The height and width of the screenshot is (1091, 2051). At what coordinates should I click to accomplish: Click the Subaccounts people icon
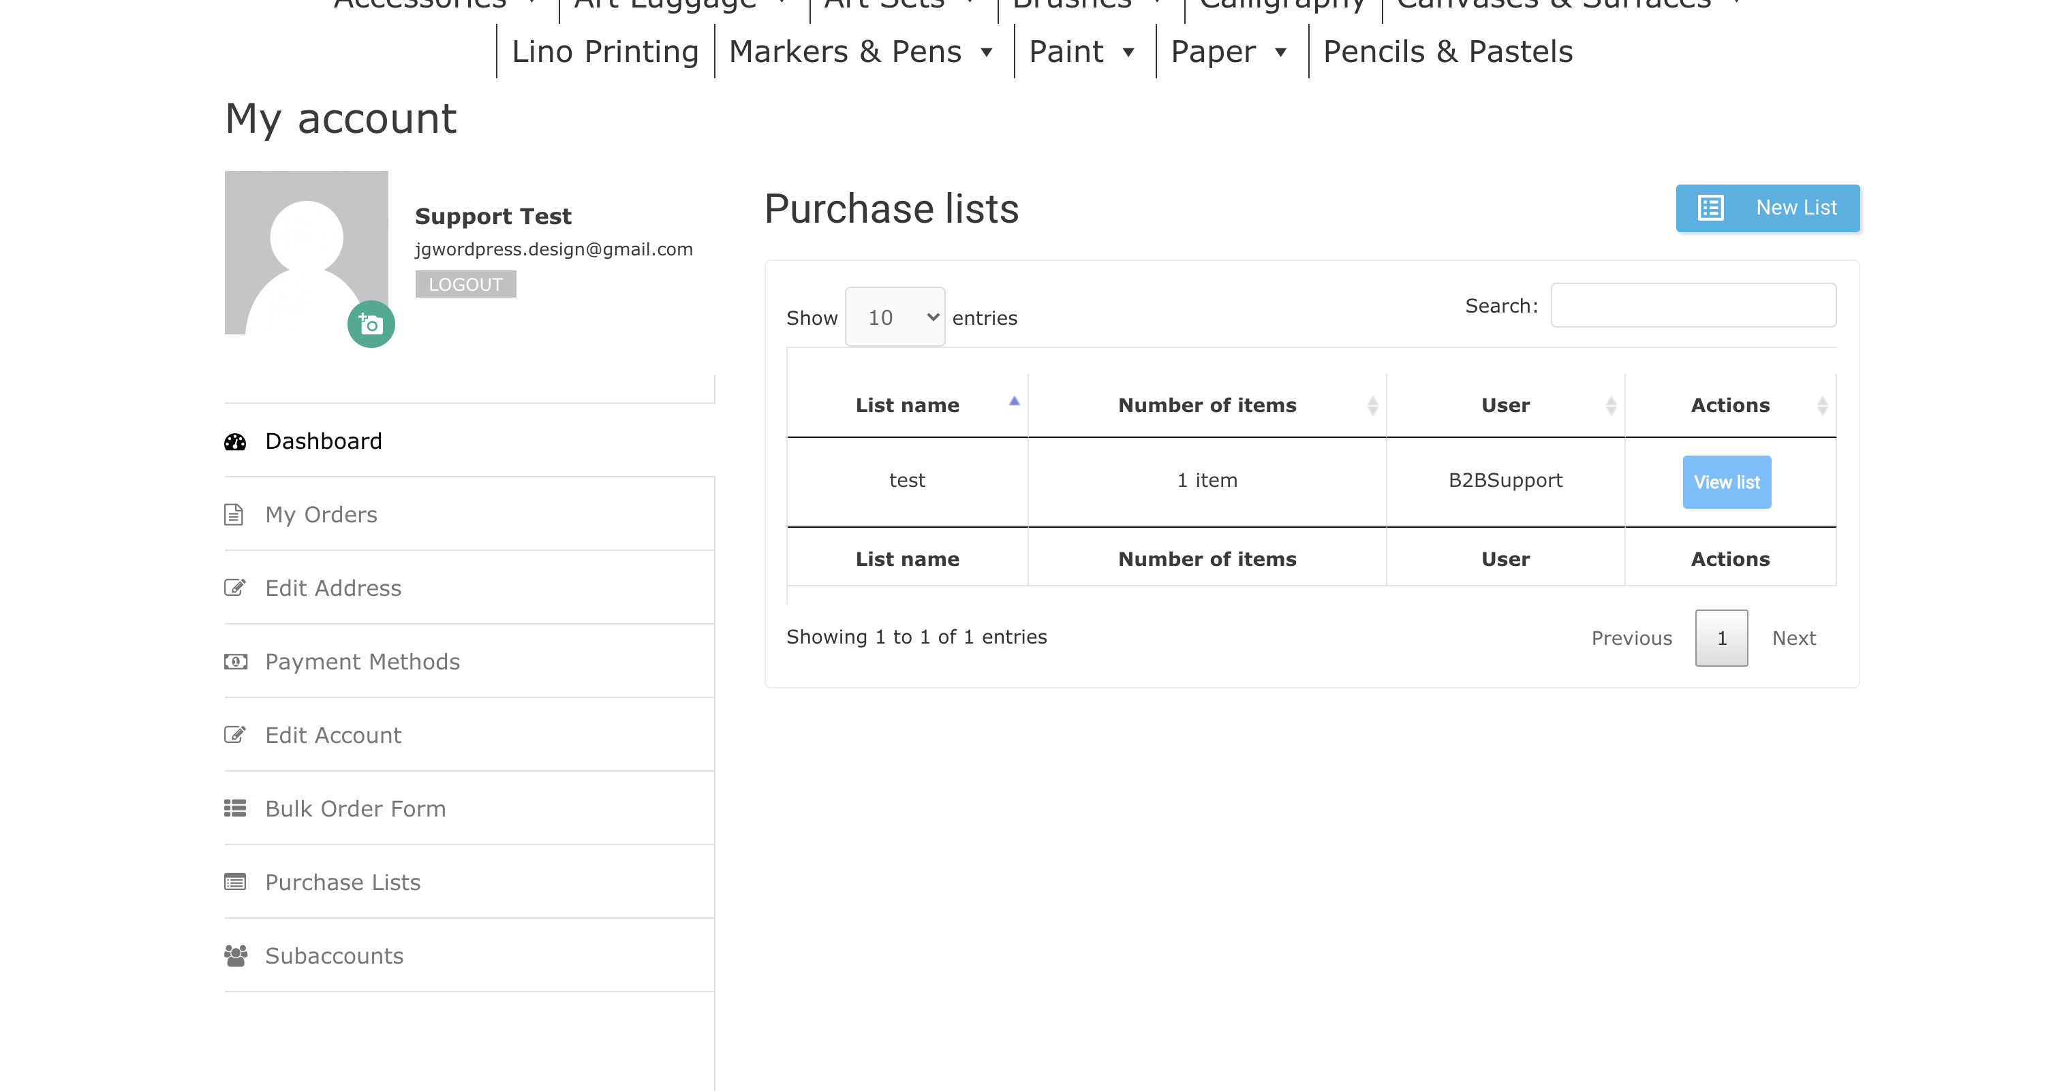click(x=236, y=955)
